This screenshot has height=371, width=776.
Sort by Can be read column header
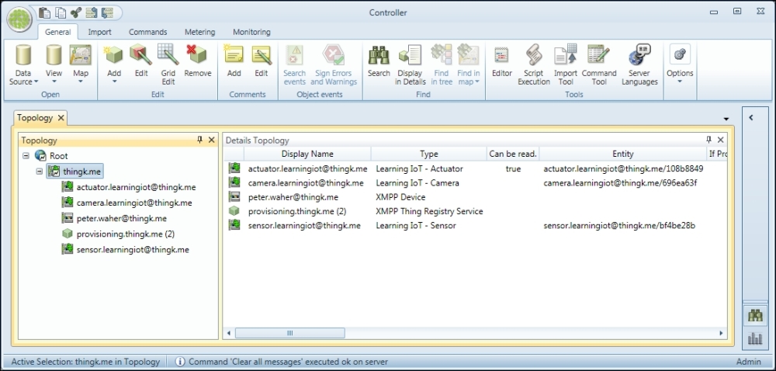tap(513, 154)
